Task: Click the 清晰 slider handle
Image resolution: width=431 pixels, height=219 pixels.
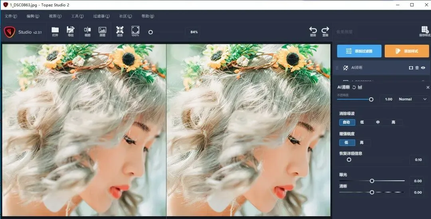Action: coord(372,192)
